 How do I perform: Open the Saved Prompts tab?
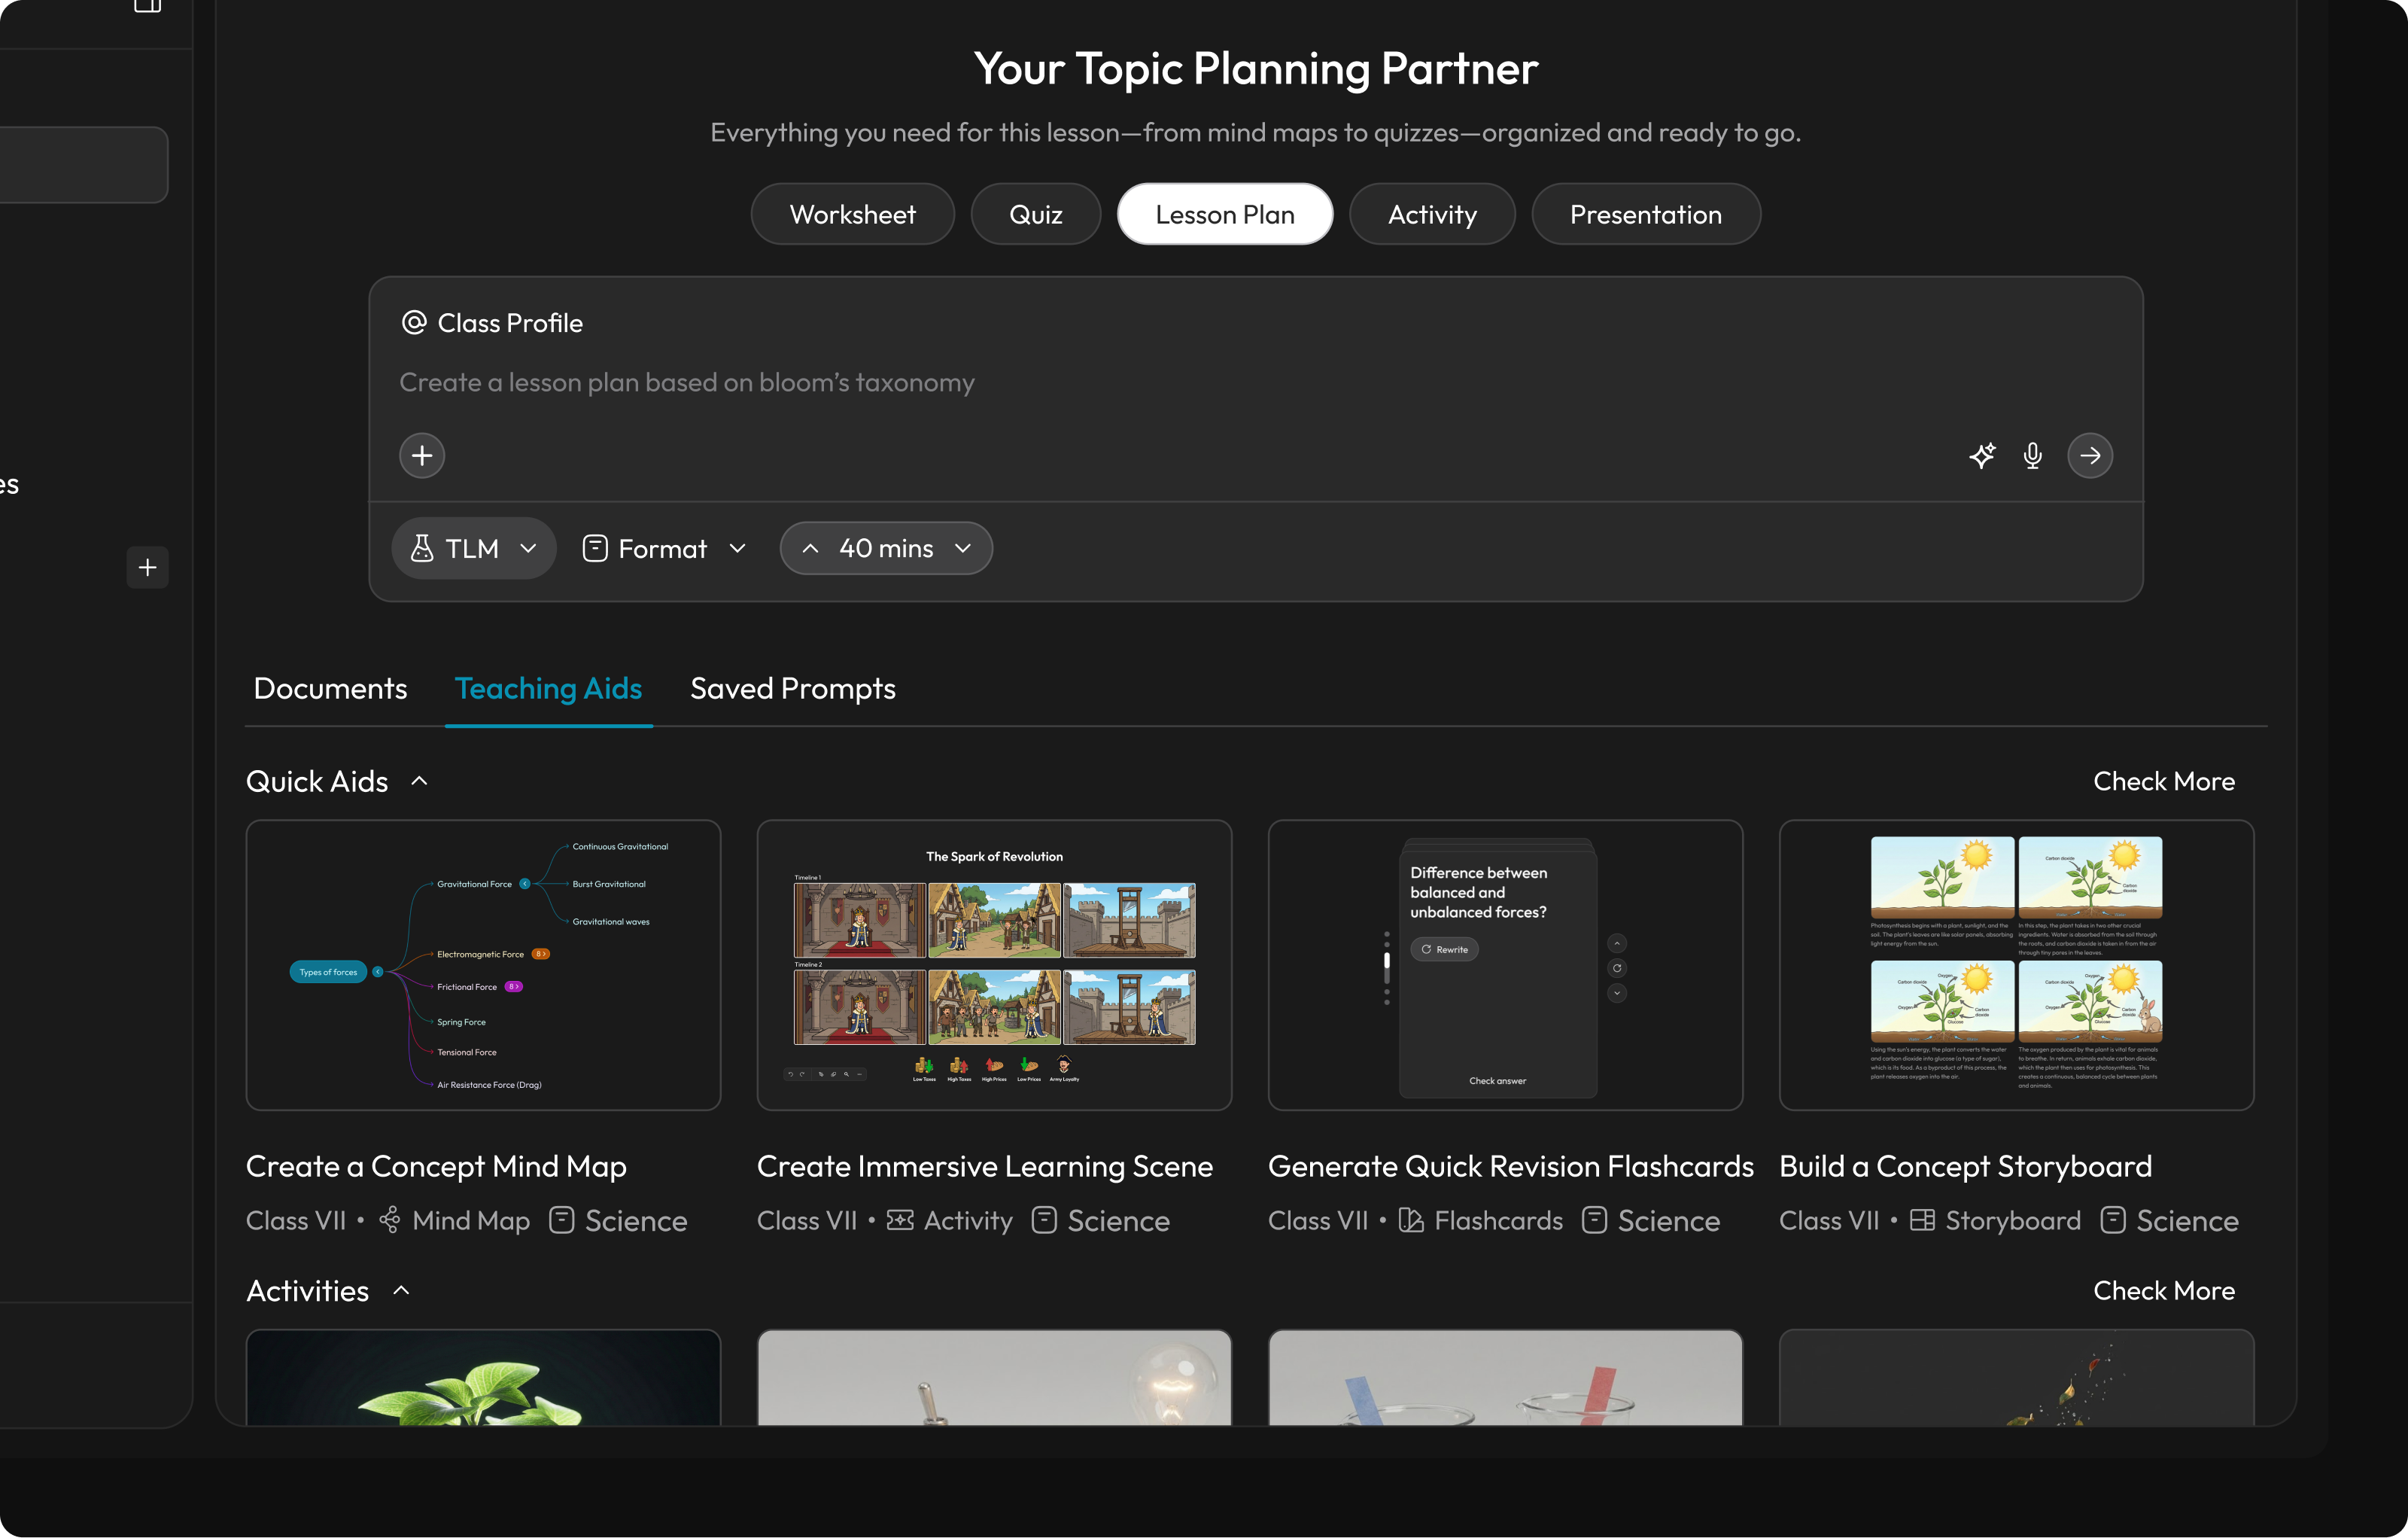(792, 688)
